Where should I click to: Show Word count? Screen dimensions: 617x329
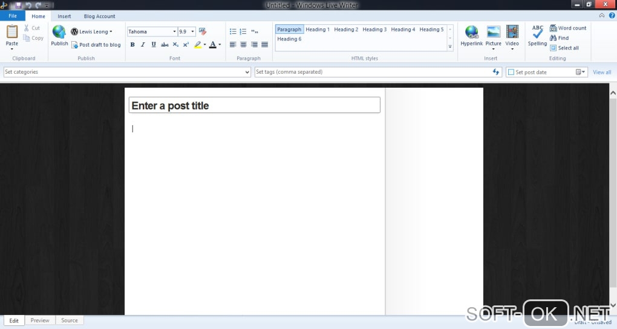point(568,28)
